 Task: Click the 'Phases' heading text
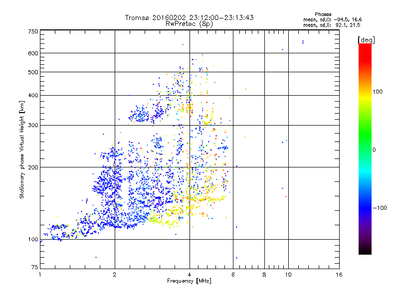323,14
